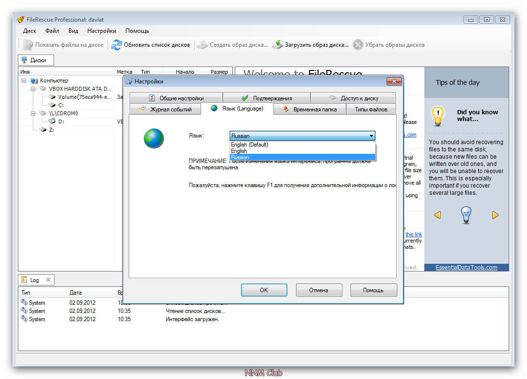The image size is (527, 379).
Task: Select the D: CD-ROM drive icon
Action: [x=52, y=122]
